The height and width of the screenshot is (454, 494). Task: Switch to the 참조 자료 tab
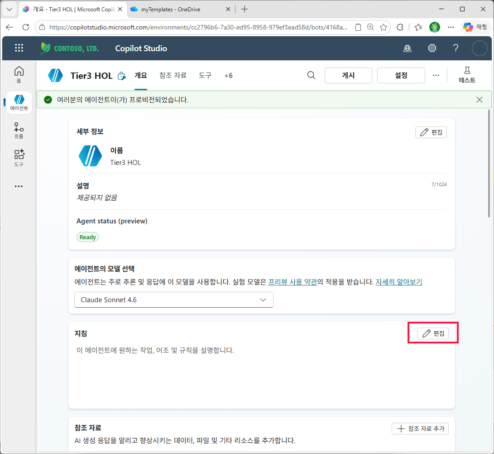pos(173,75)
